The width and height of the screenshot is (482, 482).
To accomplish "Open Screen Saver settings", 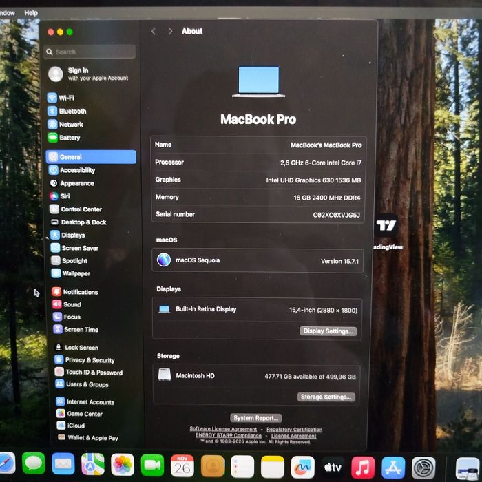I will point(74,248).
